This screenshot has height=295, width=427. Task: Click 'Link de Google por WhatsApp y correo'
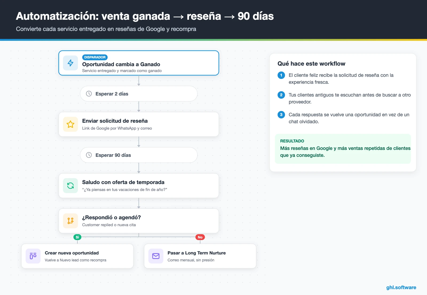(117, 128)
